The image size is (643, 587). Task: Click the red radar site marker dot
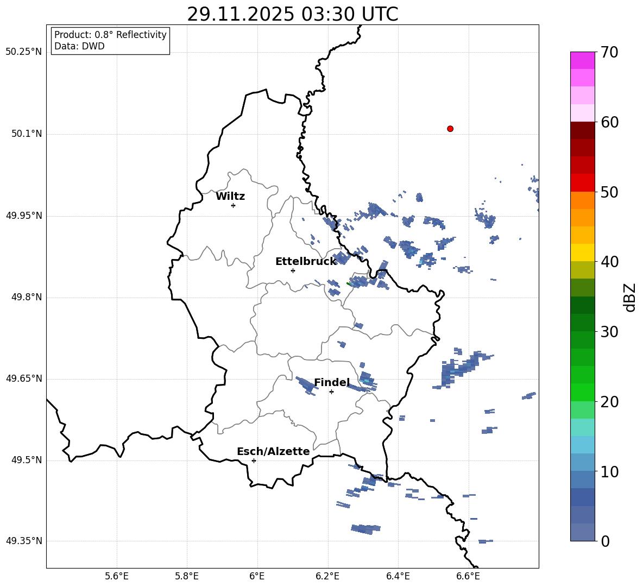pyautogui.click(x=450, y=129)
